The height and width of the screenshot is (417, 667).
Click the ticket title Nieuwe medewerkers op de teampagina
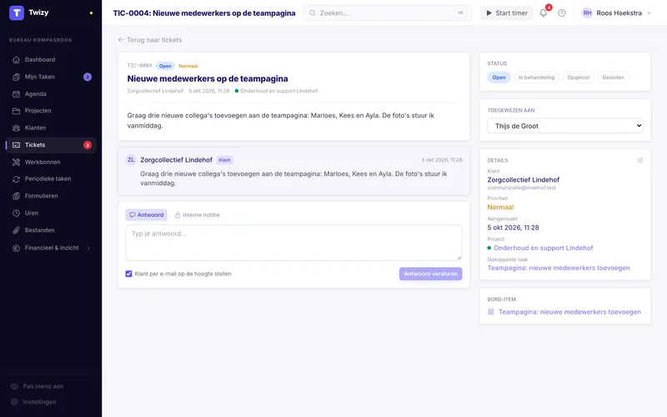[x=208, y=78]
